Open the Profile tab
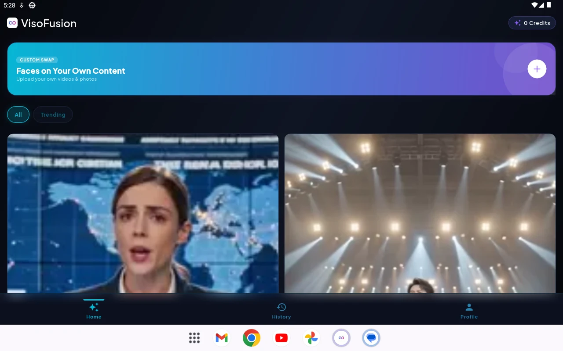 pos(469,310)
